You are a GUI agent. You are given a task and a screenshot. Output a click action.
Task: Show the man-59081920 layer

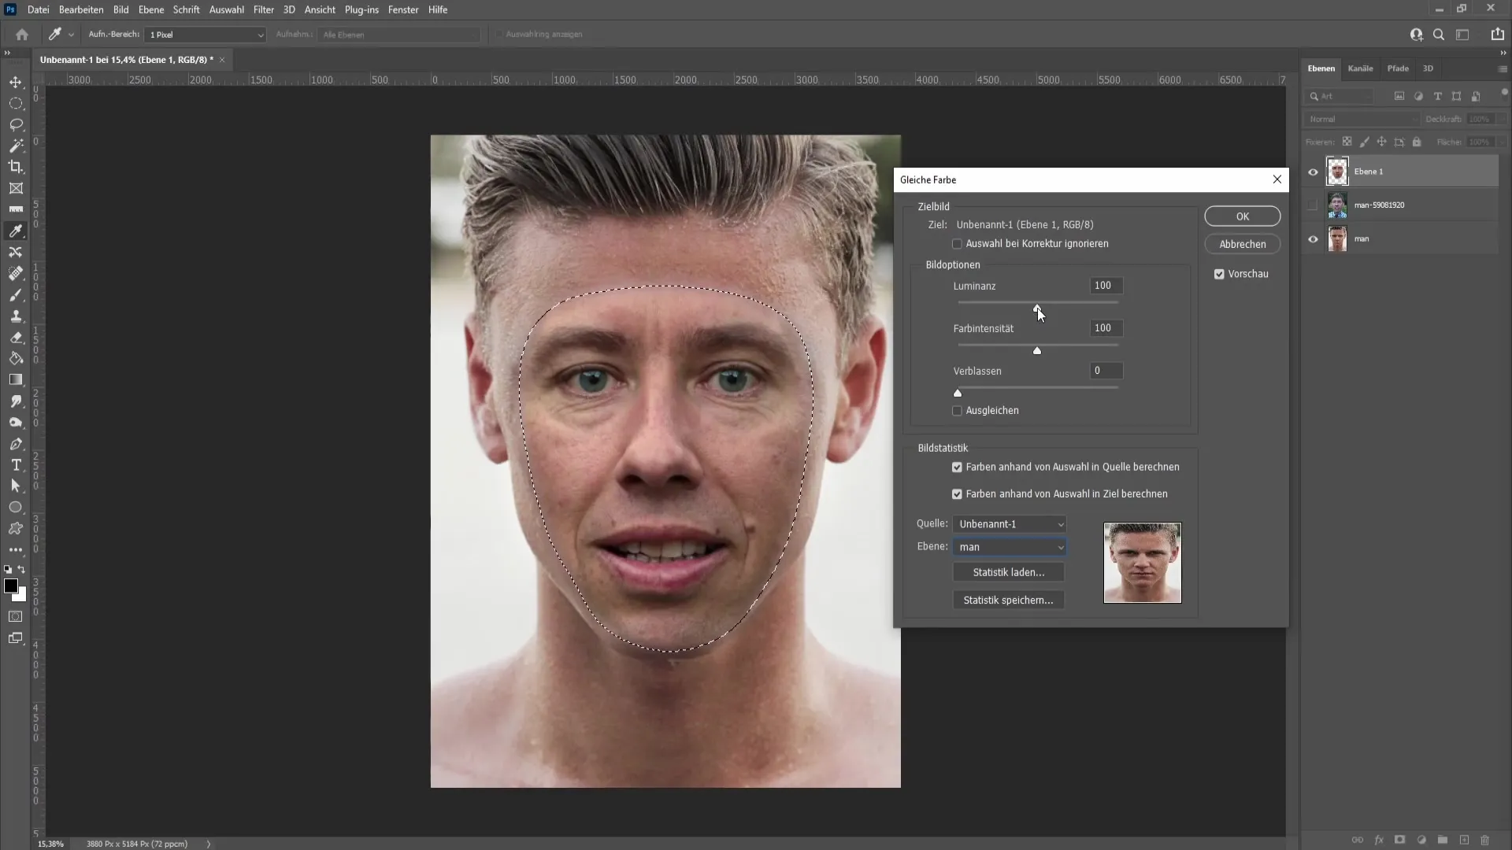[1313, 205]
